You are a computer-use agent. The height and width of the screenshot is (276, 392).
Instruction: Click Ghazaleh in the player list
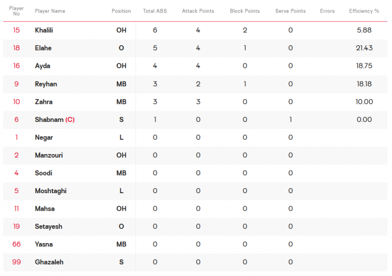[49, 262]
